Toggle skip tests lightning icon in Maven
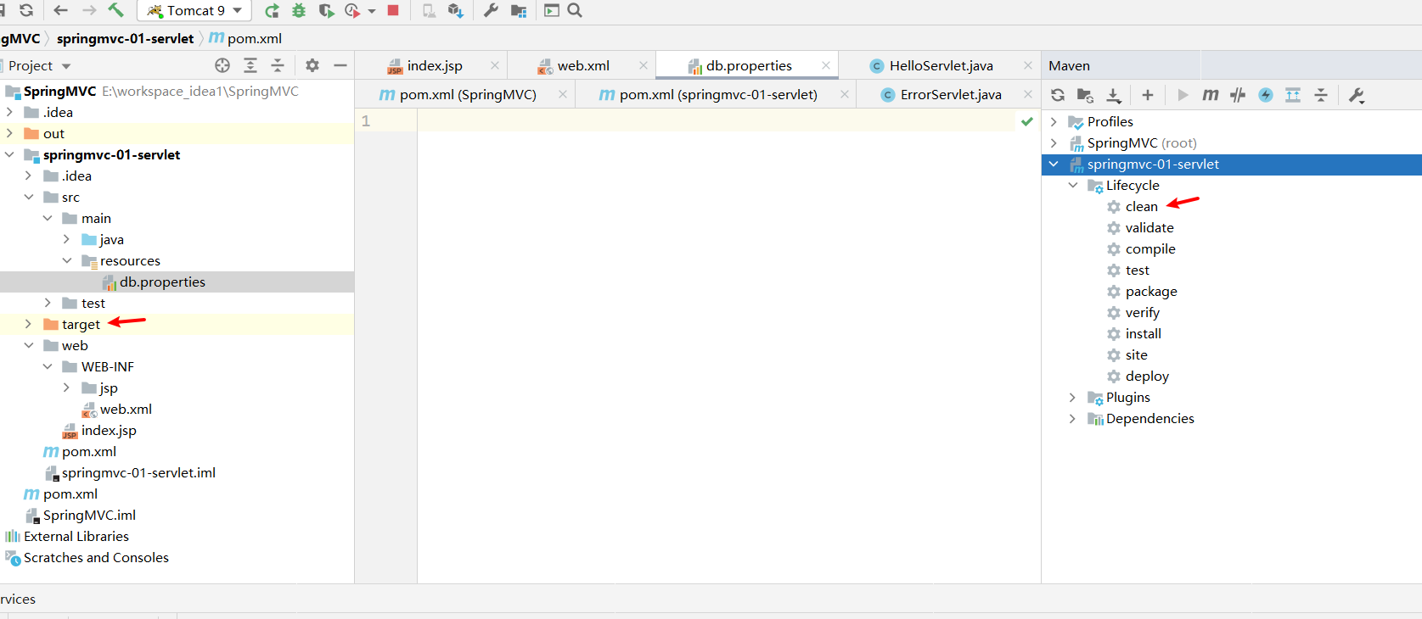The width and height of the screenshot is (1422, 619). [1266, 95]
